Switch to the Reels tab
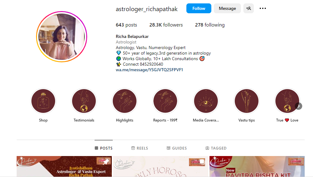Screen dimensions: 313x177 tap(140, 148)
